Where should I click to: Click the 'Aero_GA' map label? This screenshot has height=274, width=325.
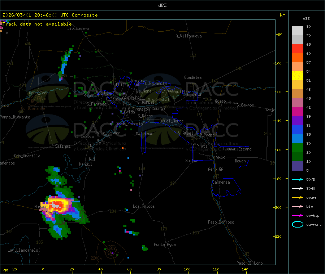coord(216,169)
